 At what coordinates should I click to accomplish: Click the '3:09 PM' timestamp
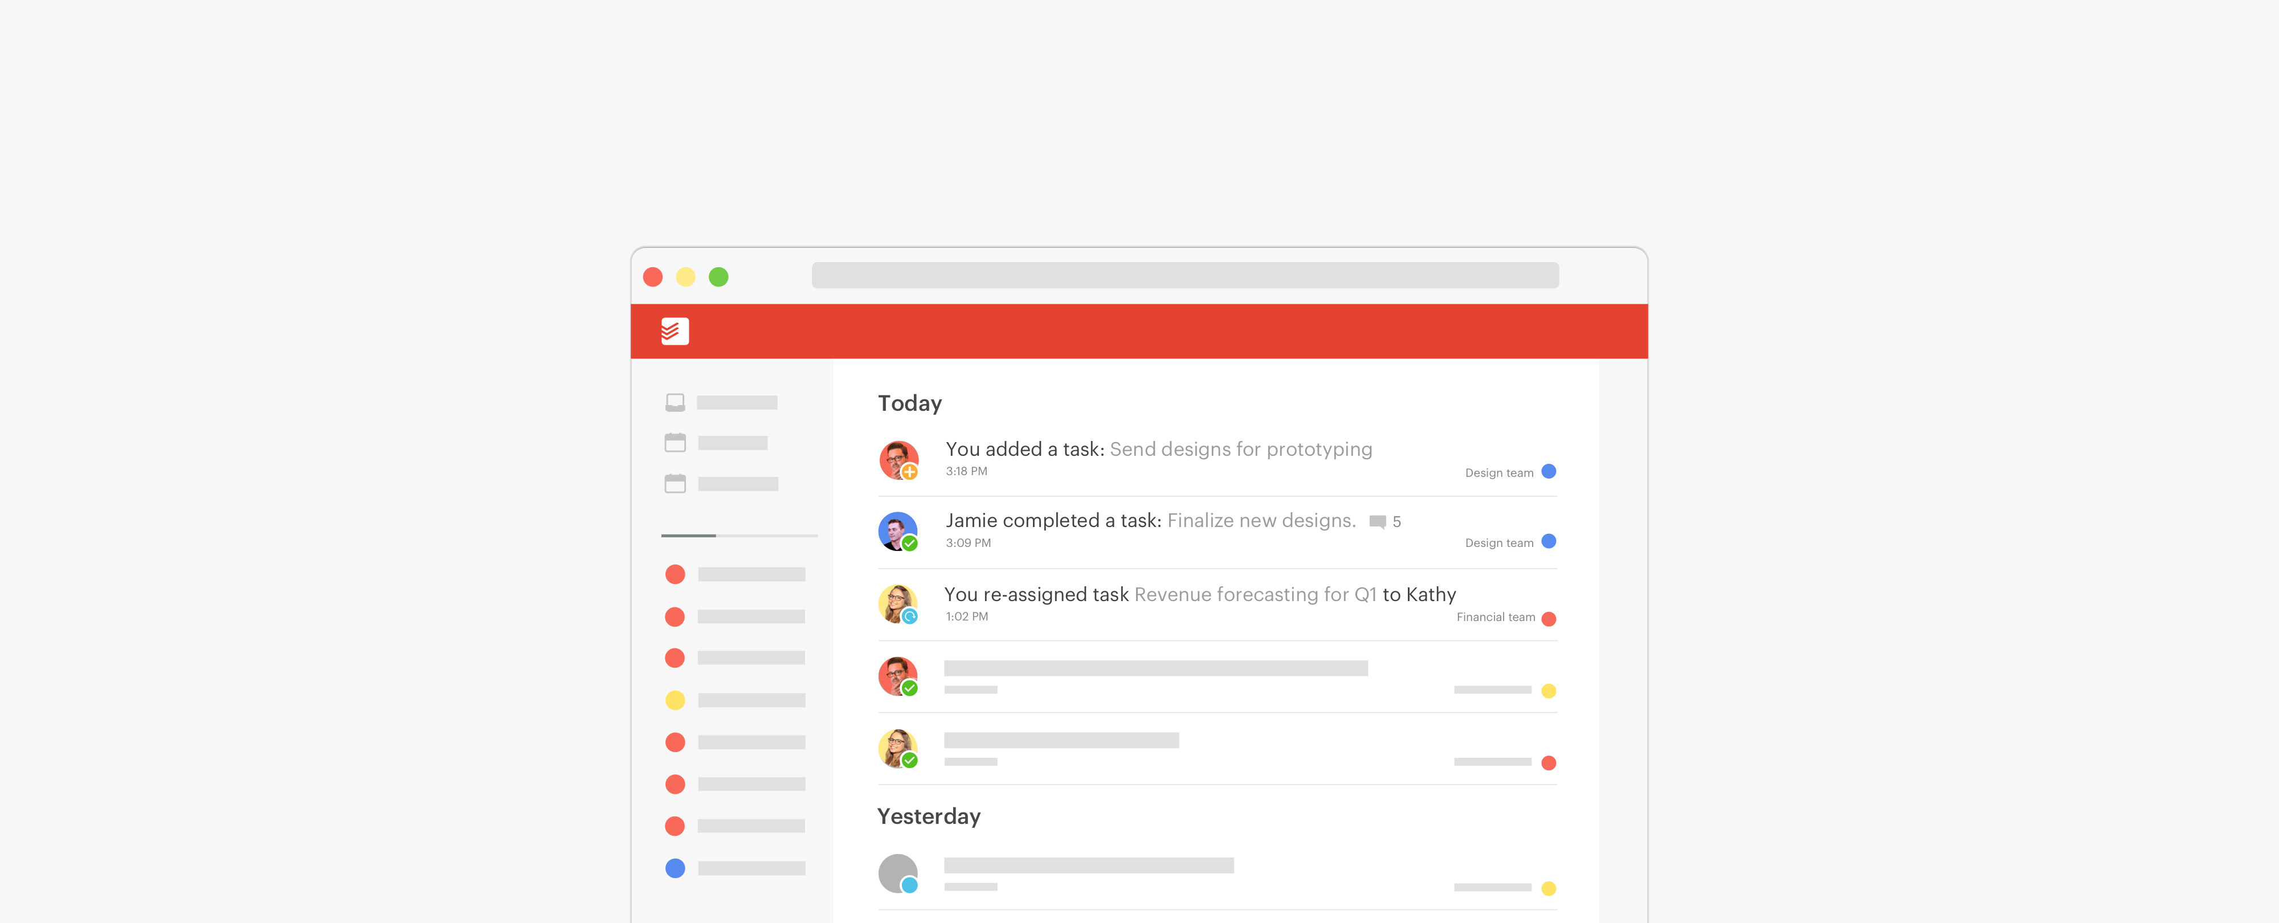coord(968,542)
